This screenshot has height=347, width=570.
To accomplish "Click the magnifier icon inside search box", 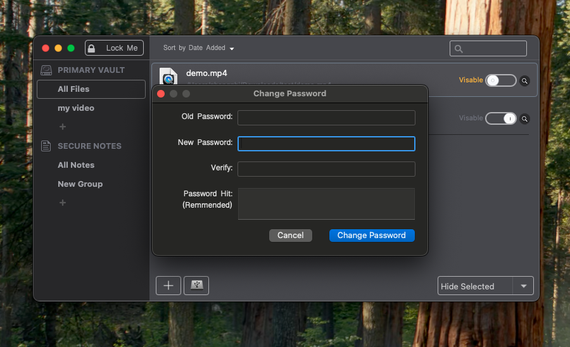I will tap(459, 49).
